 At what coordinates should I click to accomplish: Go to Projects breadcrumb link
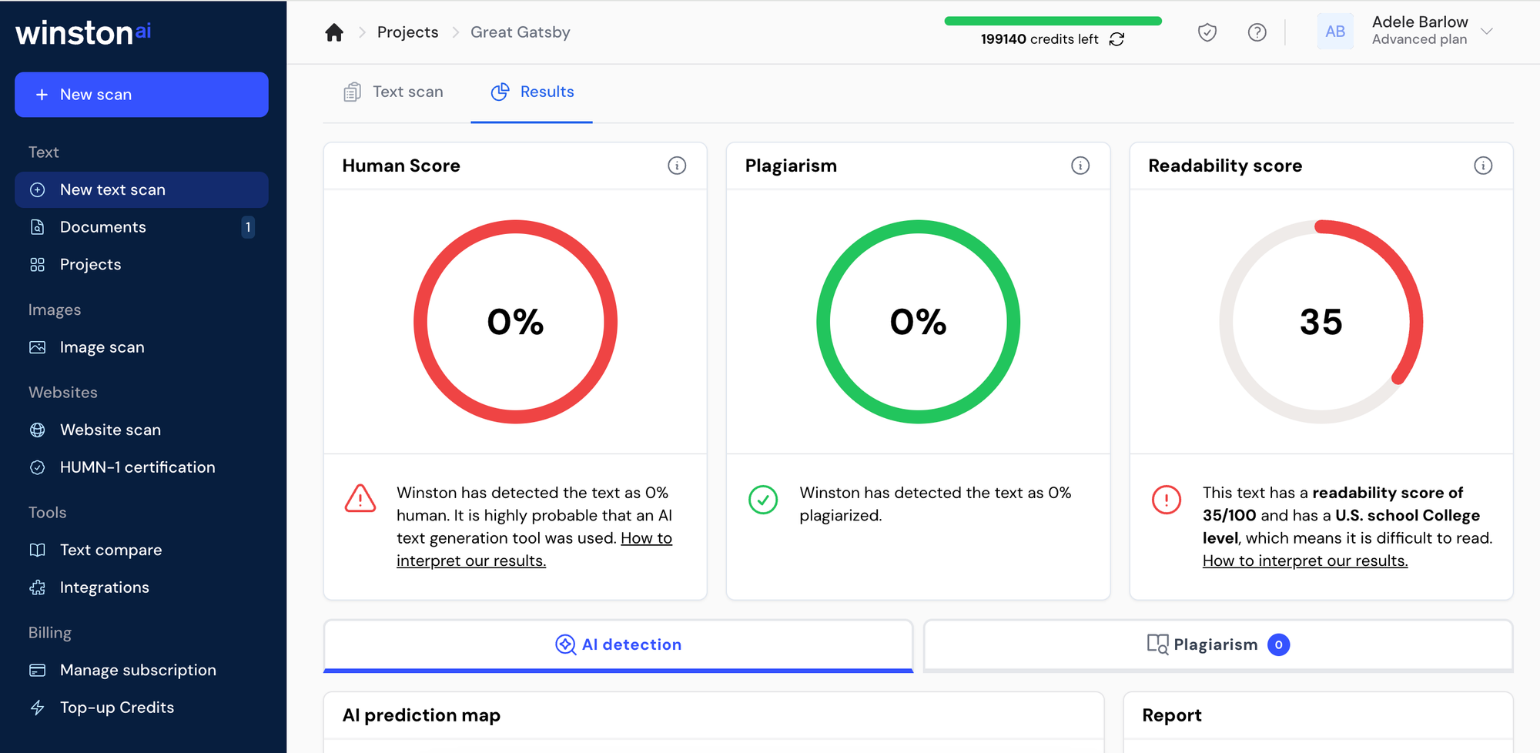[407, 32]
